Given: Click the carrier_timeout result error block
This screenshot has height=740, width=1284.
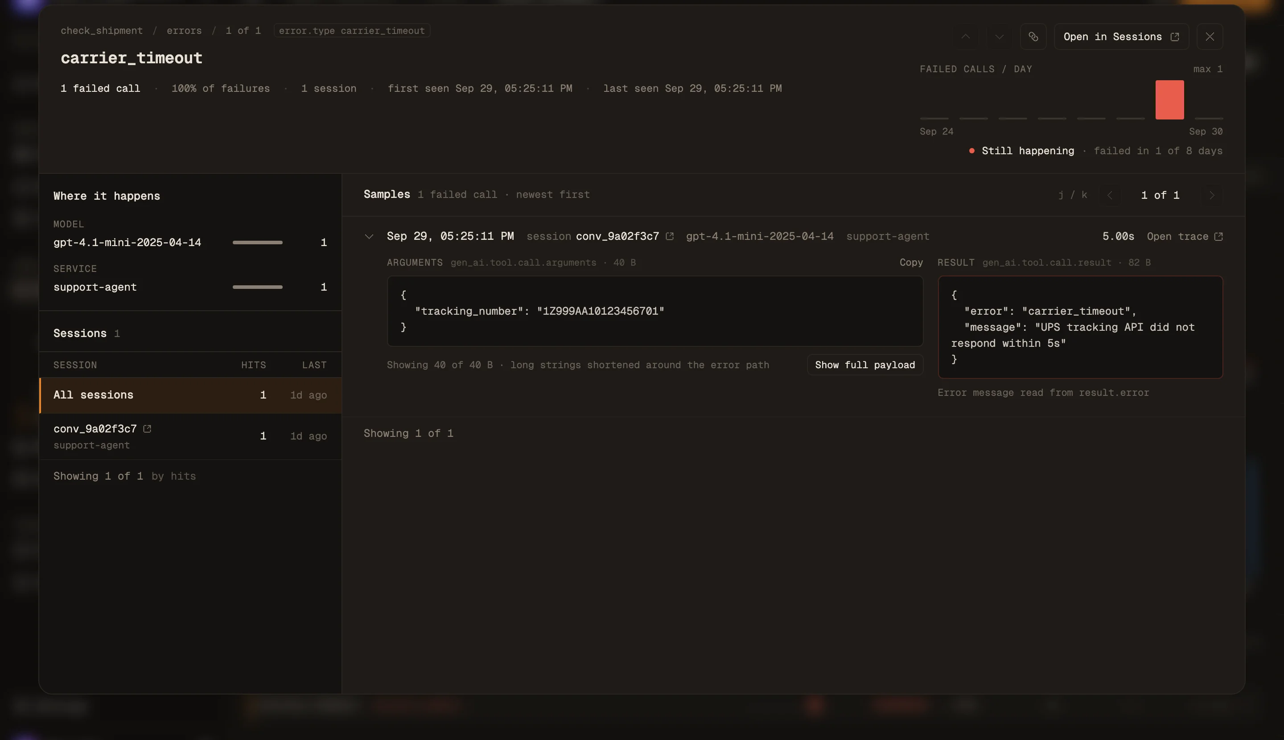Looking at the screenshot, I should [1080, 327].
